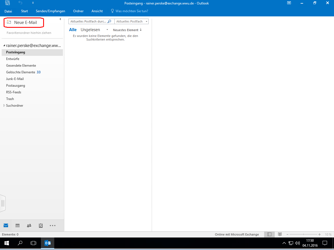334x250 pixels.
Task: Collapse the folder pane with arrow
Action: [60, 19]
